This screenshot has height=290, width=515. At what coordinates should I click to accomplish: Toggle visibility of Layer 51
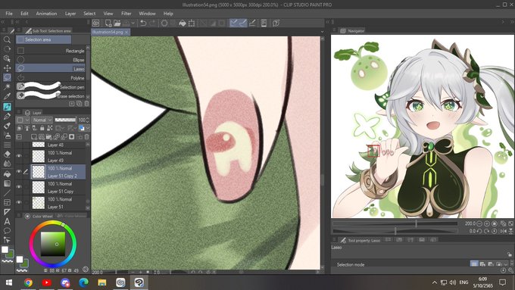coord(19,202)
